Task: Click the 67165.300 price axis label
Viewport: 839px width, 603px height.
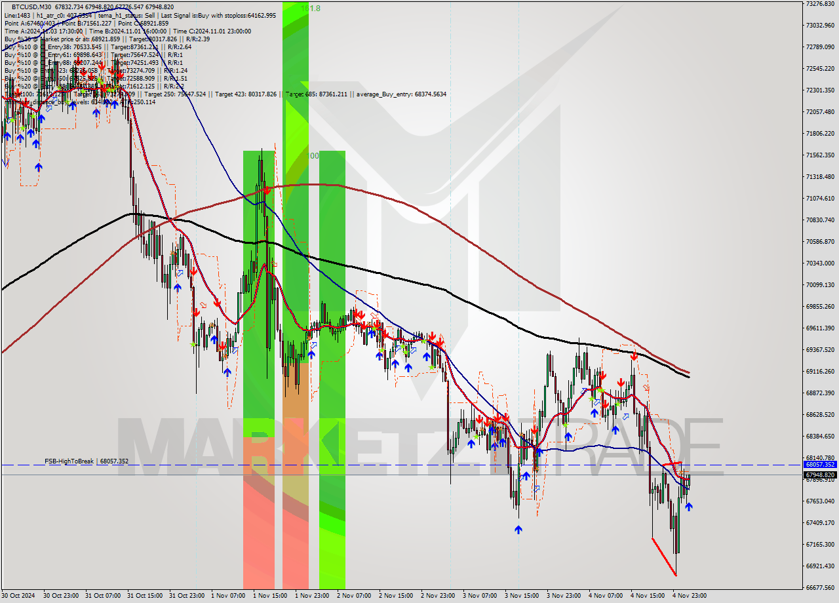Action: click(821, 545)
